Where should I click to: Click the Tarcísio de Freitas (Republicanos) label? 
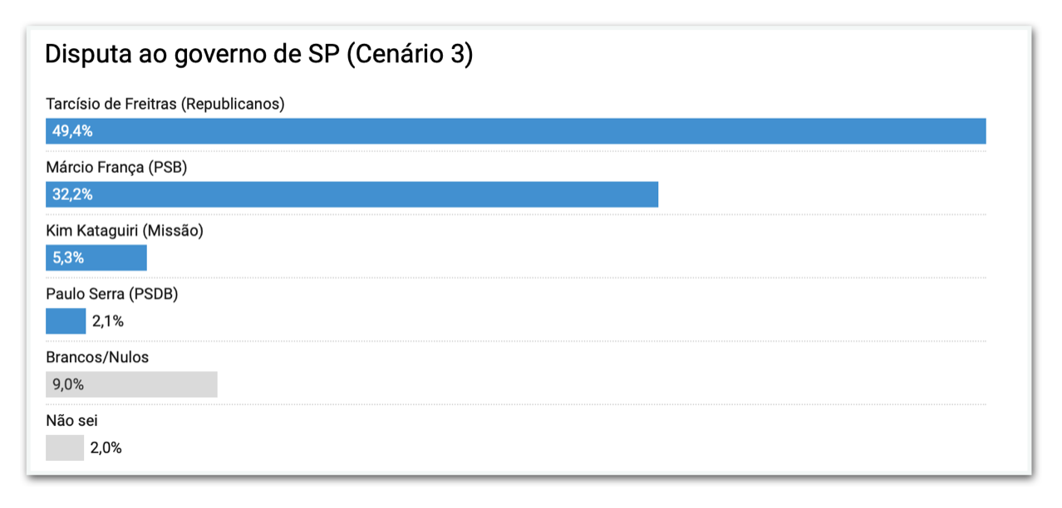click(165, 104)
